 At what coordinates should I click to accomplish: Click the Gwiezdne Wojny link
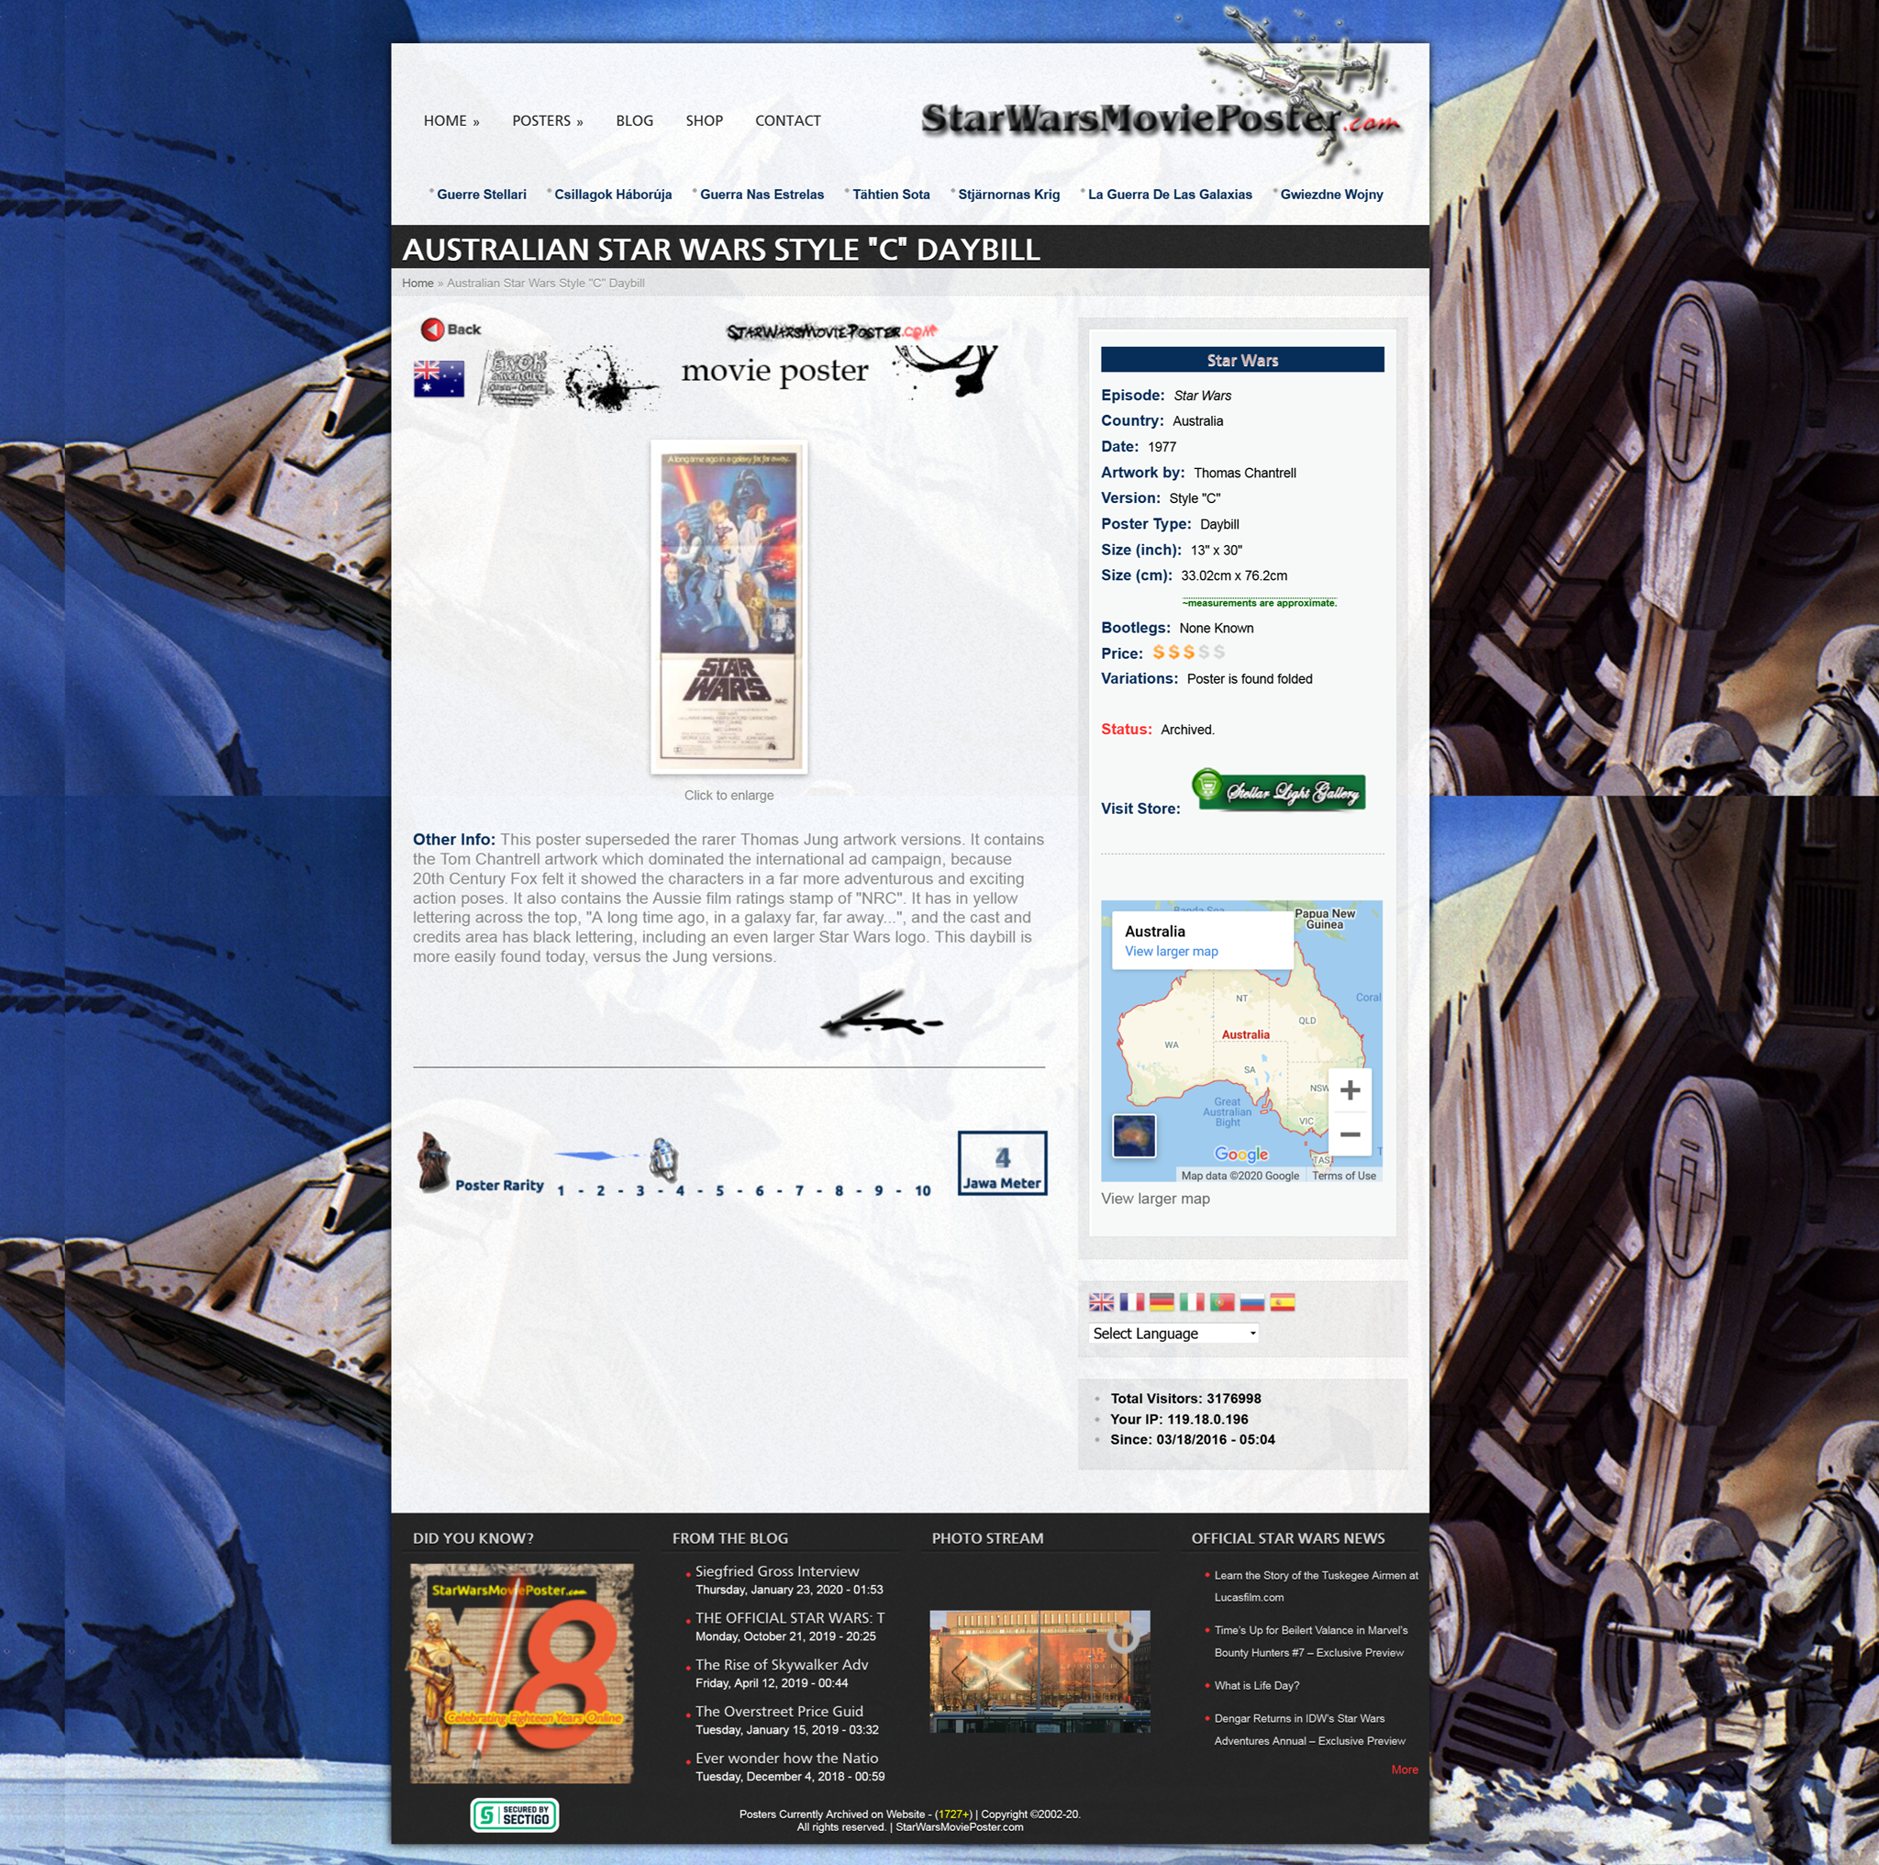(x=1331, y=195)
